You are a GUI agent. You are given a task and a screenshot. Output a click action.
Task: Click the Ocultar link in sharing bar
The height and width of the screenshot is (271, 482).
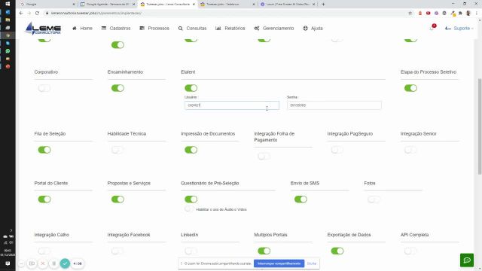pos(311,263)
